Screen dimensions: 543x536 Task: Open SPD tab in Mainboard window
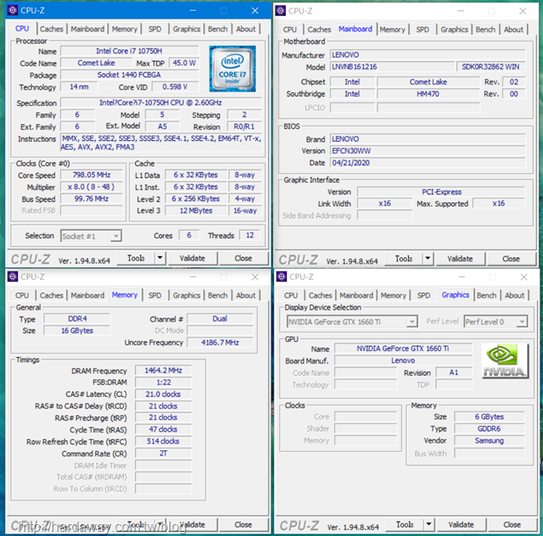[423, 30]
